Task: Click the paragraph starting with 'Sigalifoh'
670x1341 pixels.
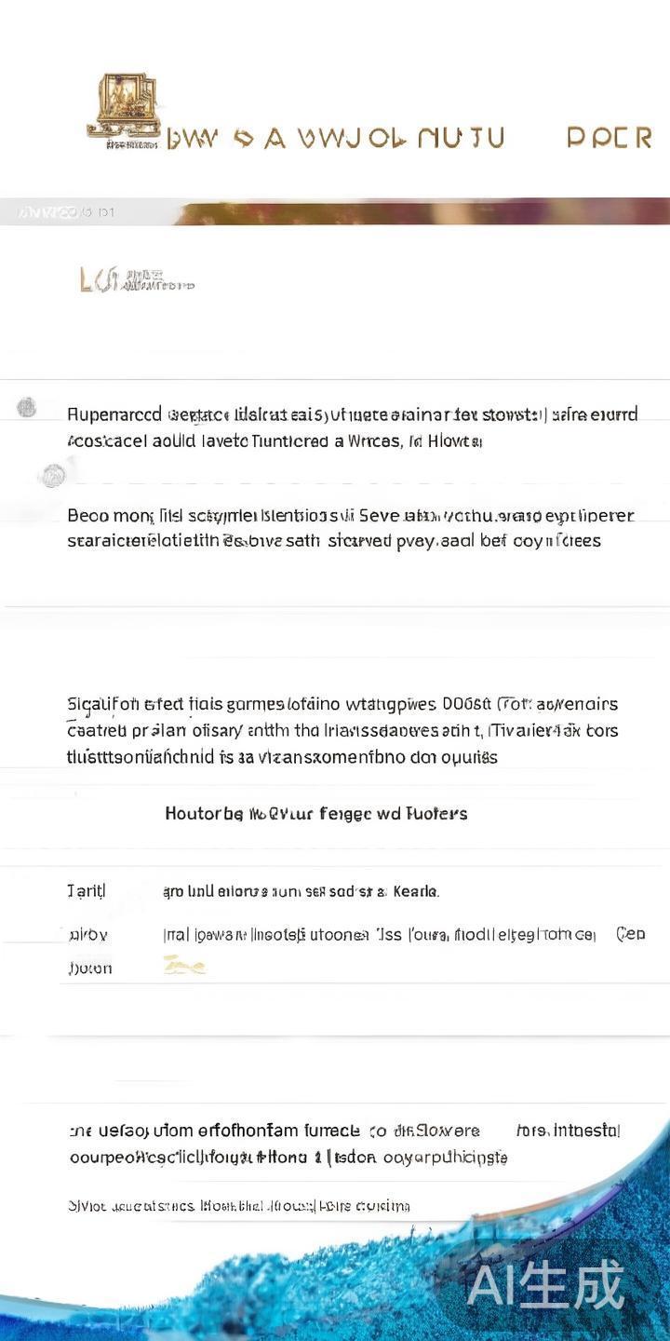Action: [x=342, y=730]
